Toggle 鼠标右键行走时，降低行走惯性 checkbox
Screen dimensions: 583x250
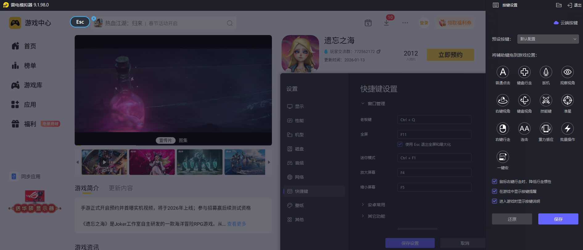click(x=495, y=182)
